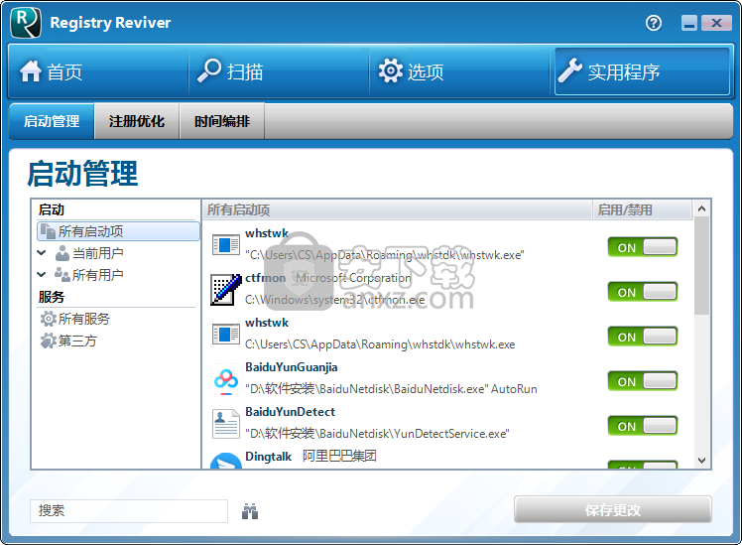Click the Registry Reviver logo icon
The height and width of the screenshot is (545, 742).
(x=26, y=22)
